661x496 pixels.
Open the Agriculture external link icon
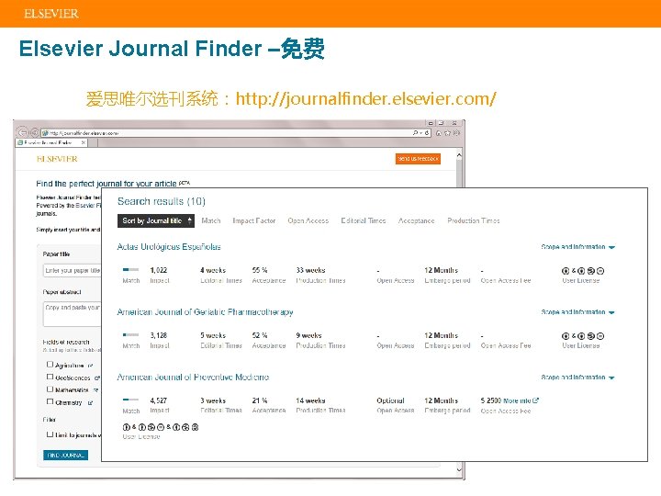click(90, 366)
